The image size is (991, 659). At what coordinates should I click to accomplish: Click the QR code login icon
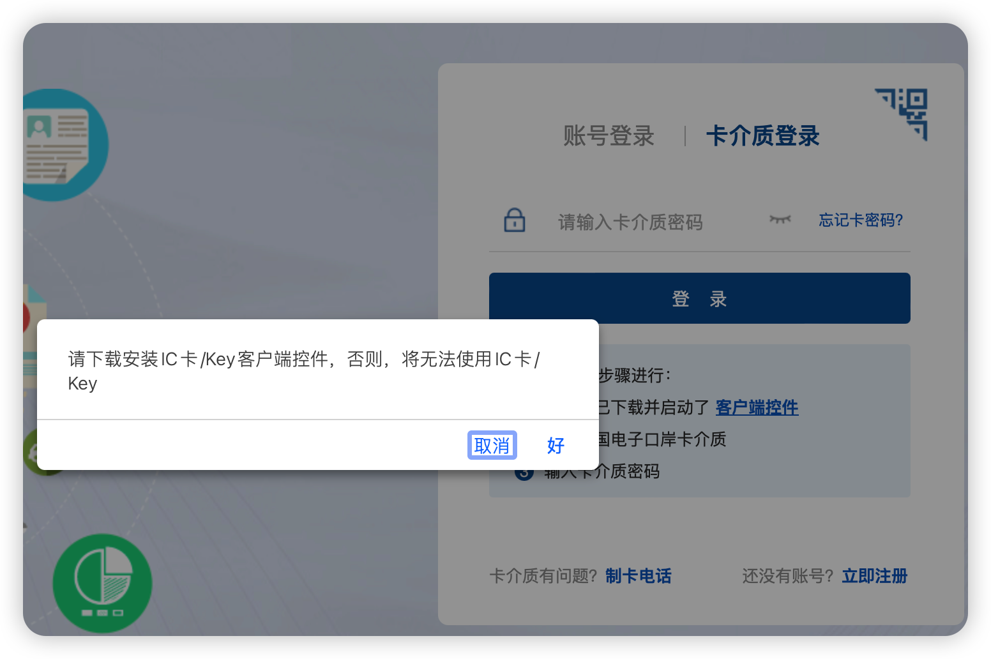coord(902,114)
